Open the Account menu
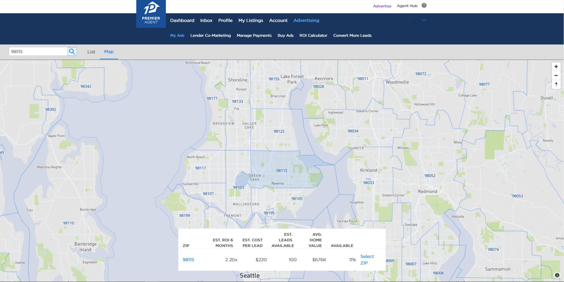The height and width of the screenshot is (282, 564). pos(278,20)
